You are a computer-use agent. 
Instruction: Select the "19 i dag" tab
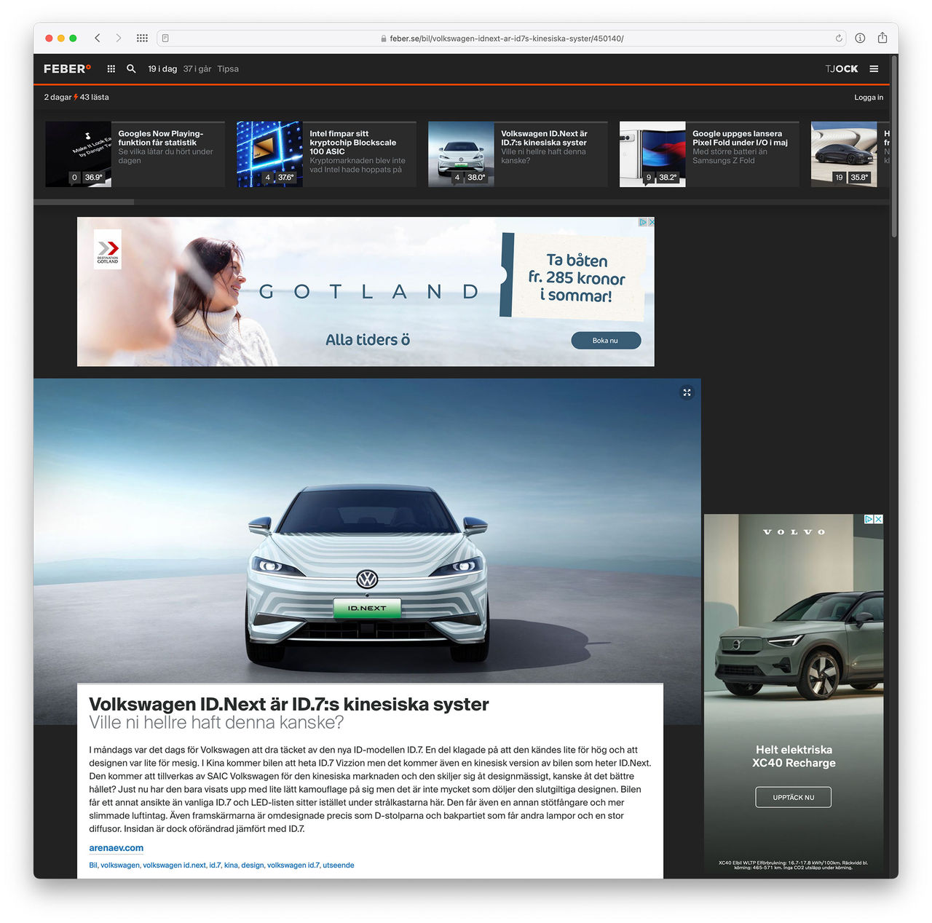click(x=162, y=69)
